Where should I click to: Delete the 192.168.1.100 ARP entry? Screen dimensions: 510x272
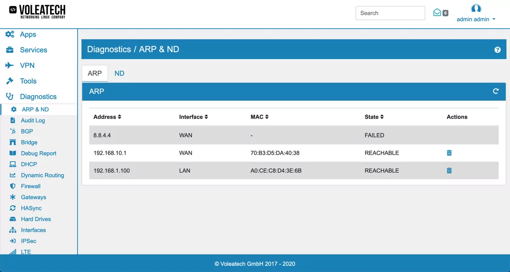pos(449,171)
